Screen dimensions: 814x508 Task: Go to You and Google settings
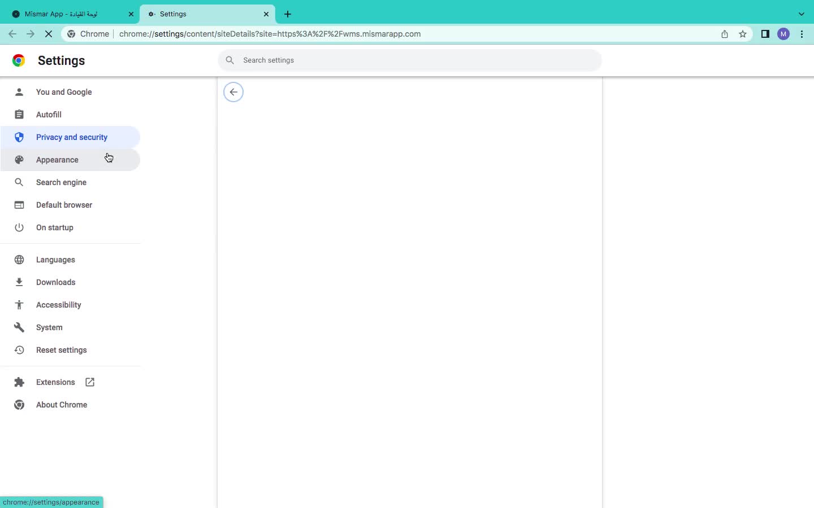(x=63, y=92)
